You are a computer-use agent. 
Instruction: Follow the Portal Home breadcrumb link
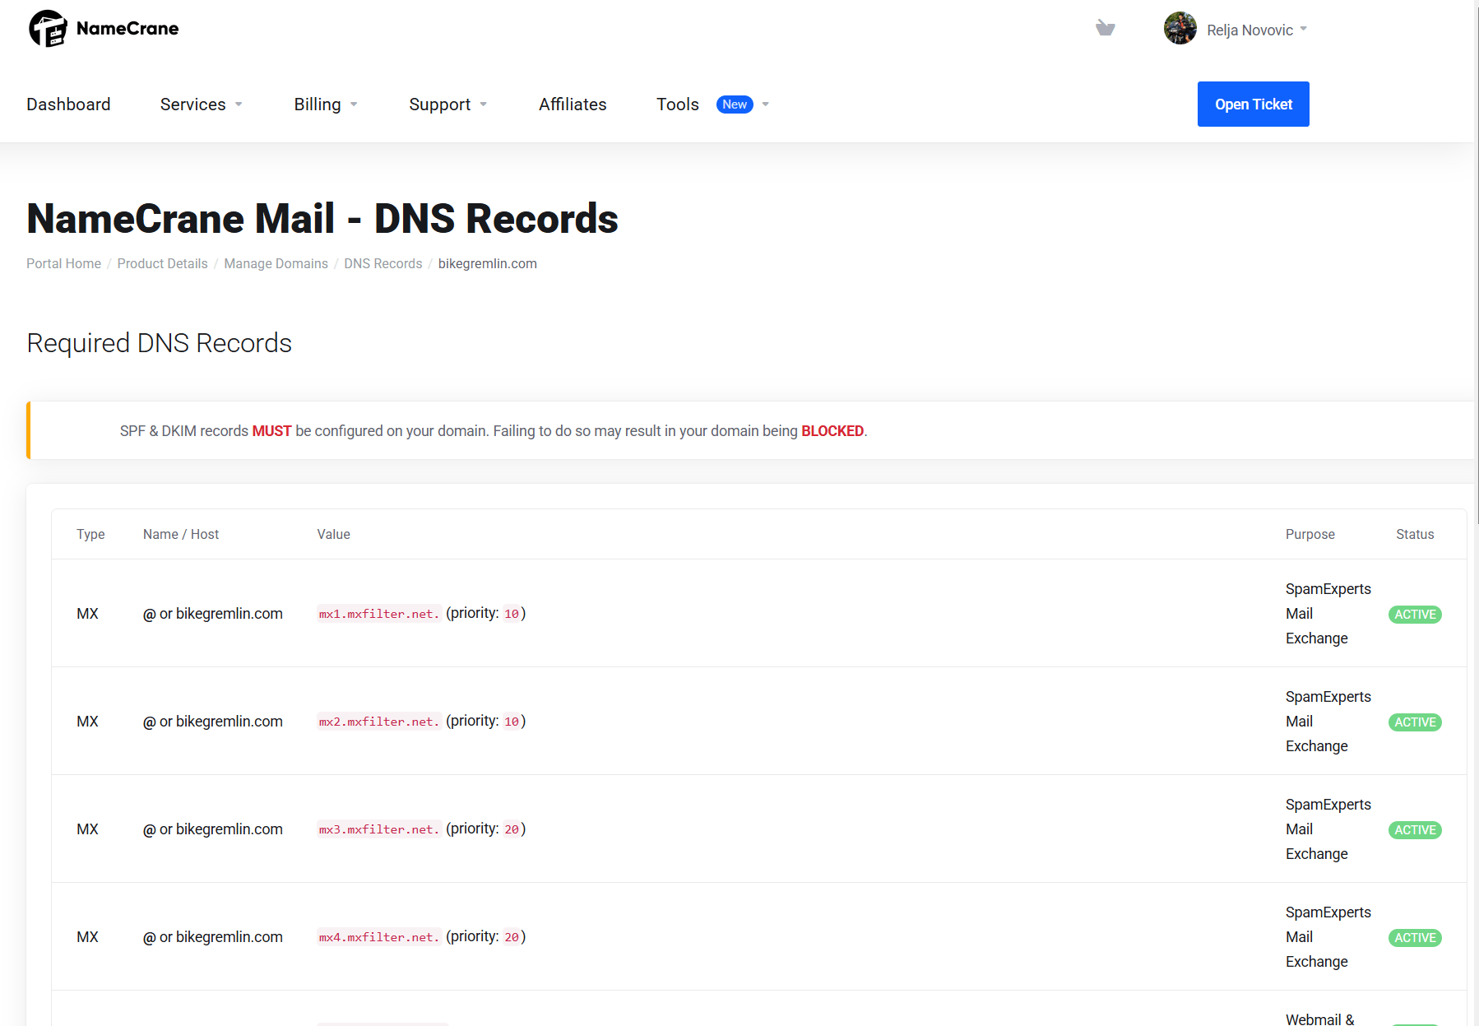(63, 263)
